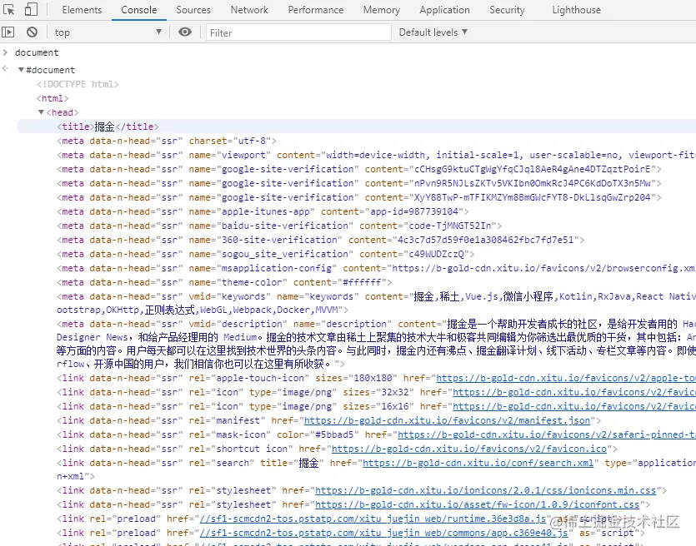Open the iconfont.css stylesheet link
696x546 pixels.
tap(477, 504)
